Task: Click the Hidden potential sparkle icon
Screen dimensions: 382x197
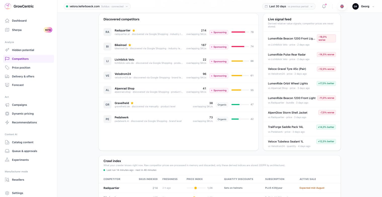Action: point(7,50)
